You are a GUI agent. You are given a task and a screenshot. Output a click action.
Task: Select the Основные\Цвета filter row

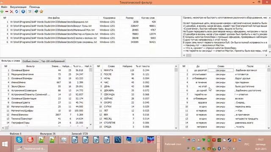(45, 103)
